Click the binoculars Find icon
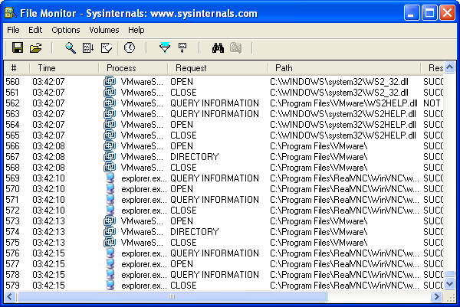This screenshot has height=307, width=460. [x=218, y=48]
